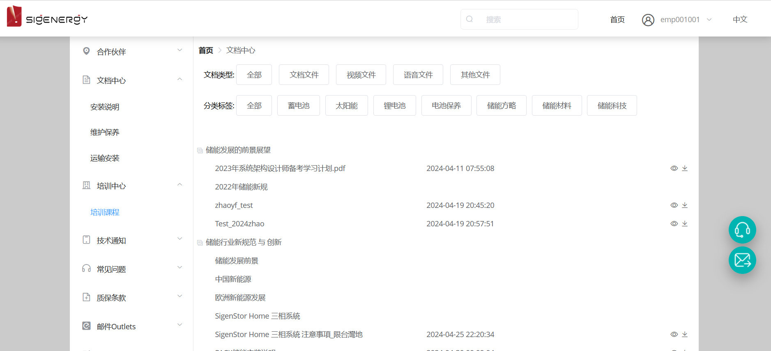Expand the 合作伙伴 menu chevron
Viewport: 771px width, 351px height.
(x=180, y=50)
